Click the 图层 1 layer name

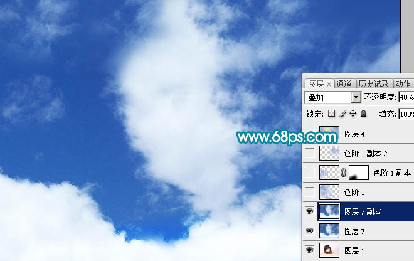tap(354, 250)
